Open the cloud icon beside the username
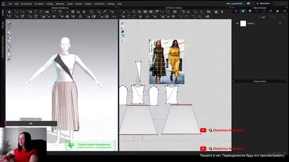The width and height of the screenshot is (289, 162). pos(248,4)
